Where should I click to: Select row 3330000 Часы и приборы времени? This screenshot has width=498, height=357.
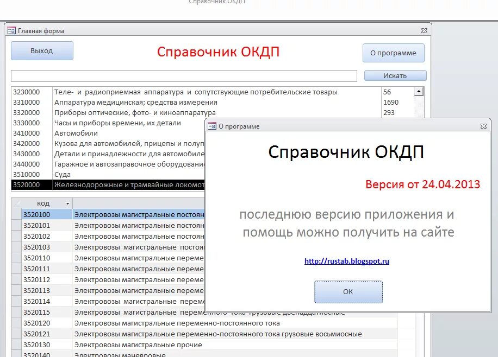108,123
